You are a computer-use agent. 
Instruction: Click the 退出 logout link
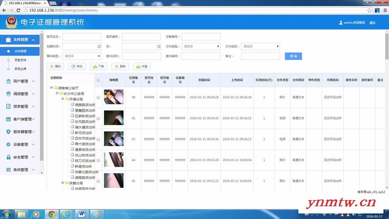(x=372, y=23)
